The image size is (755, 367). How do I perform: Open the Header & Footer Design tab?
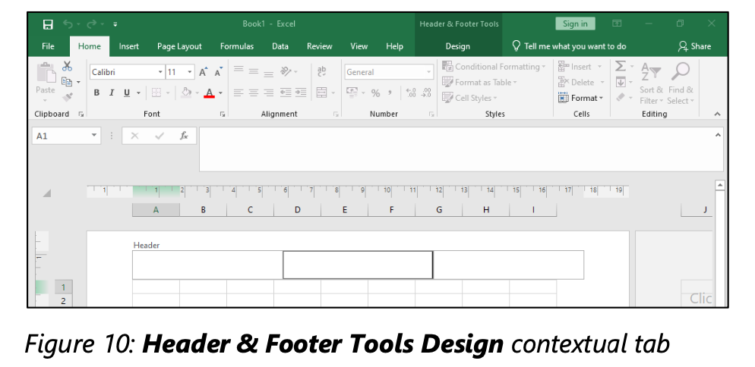click(458, 46)
